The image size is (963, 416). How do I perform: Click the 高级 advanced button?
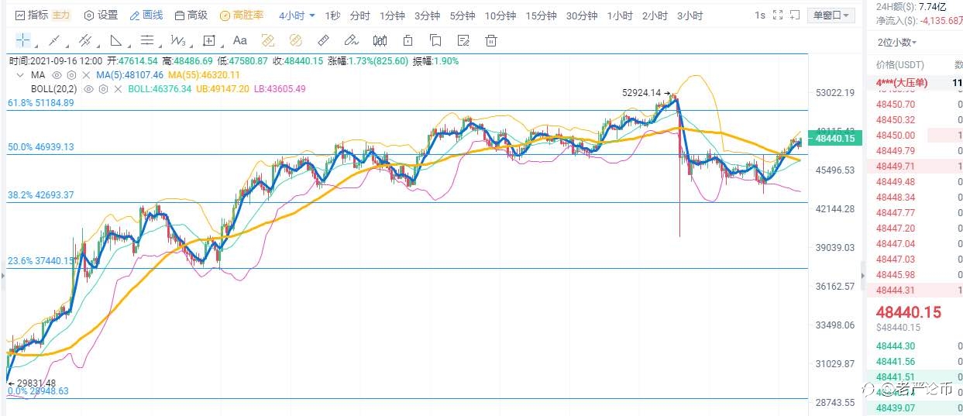coord(191,15)
